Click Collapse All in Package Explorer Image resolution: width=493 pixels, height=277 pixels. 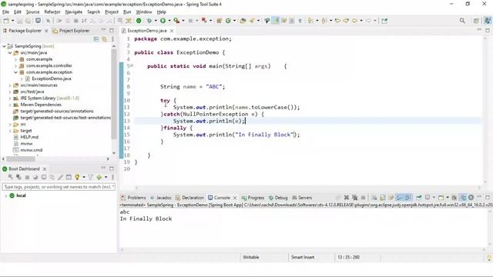coord(96,39)
